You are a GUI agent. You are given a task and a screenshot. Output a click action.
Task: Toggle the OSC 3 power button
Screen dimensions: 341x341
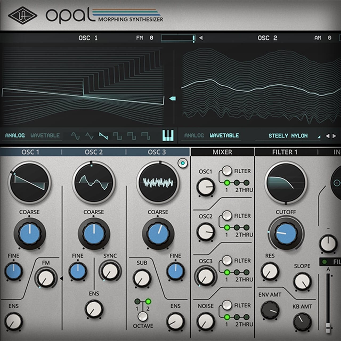(182, 163)
